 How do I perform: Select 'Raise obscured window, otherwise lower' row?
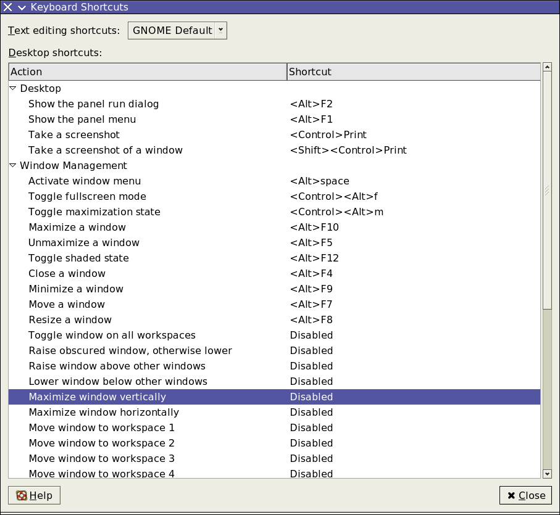pyautogui.click(x=274, y=350)
